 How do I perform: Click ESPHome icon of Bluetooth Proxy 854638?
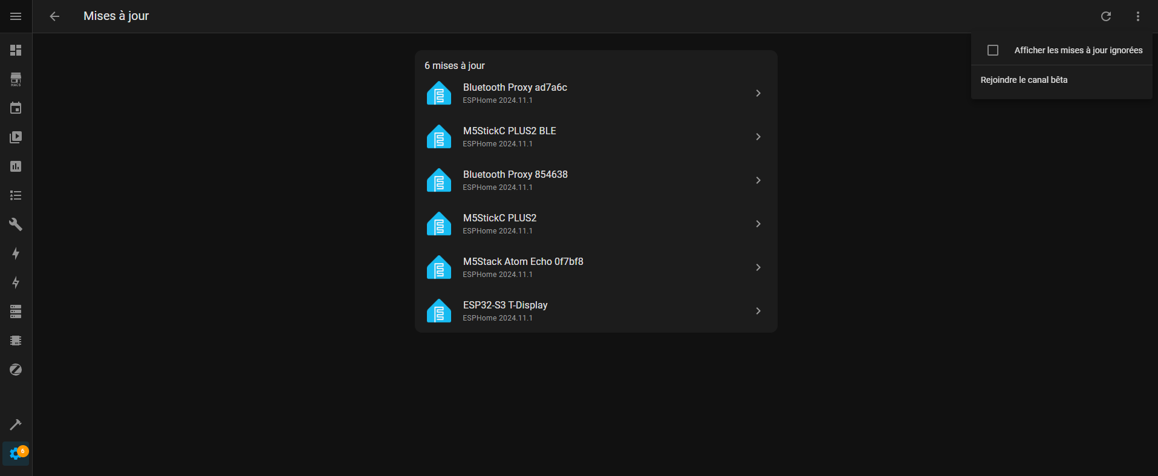[x=439, y=180]
